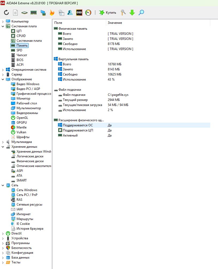Open the SMART tree item

coord(22,180)
